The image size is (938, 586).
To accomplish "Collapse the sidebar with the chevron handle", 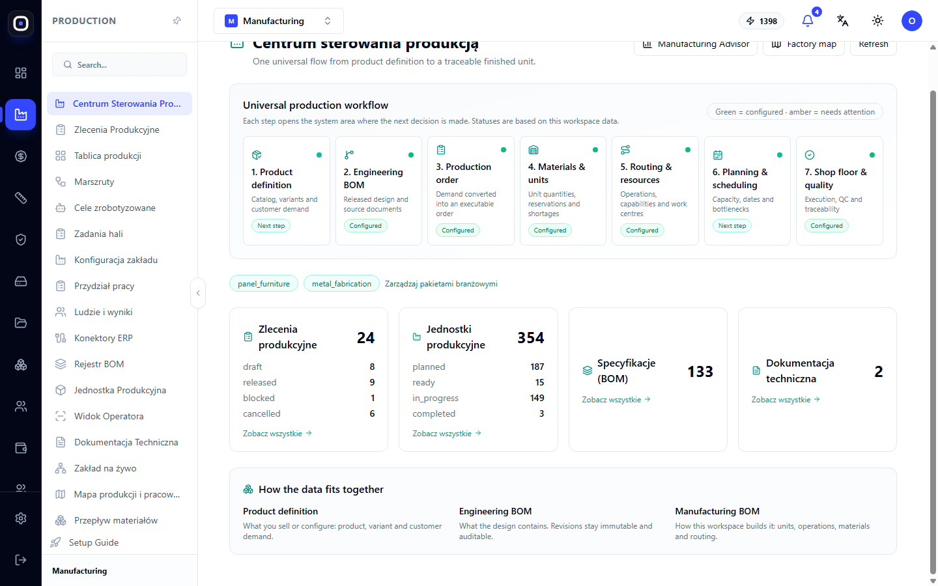I will pyautogui.click(x=198, y=293).
